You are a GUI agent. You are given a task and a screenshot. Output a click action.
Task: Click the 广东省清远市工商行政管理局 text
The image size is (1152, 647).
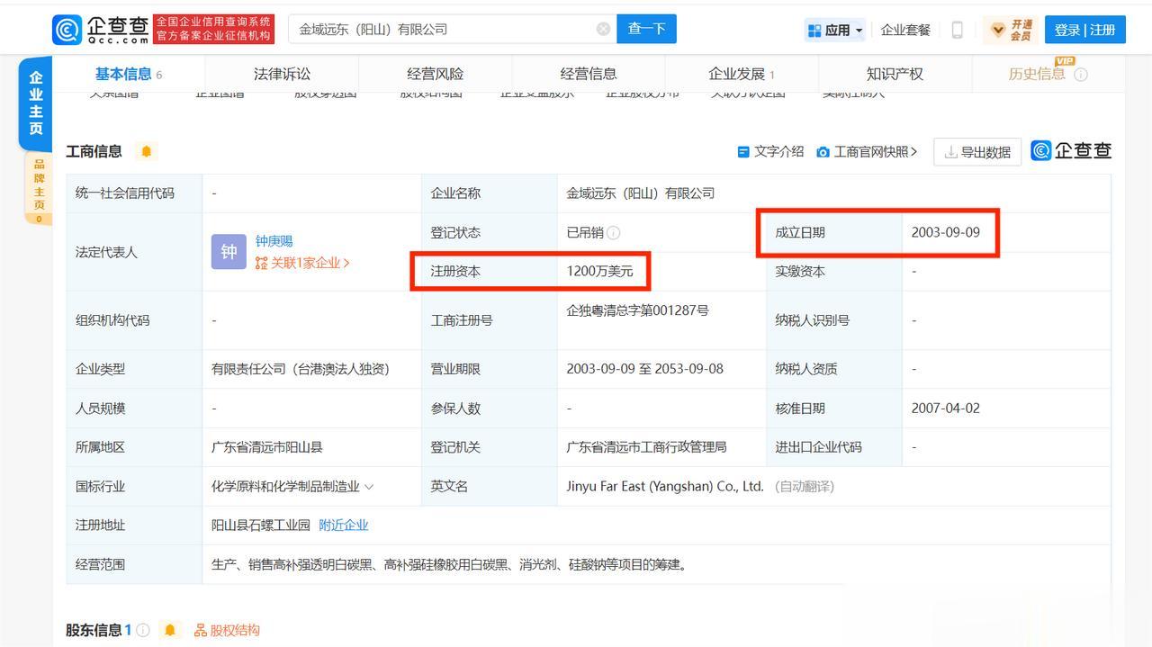646,447
